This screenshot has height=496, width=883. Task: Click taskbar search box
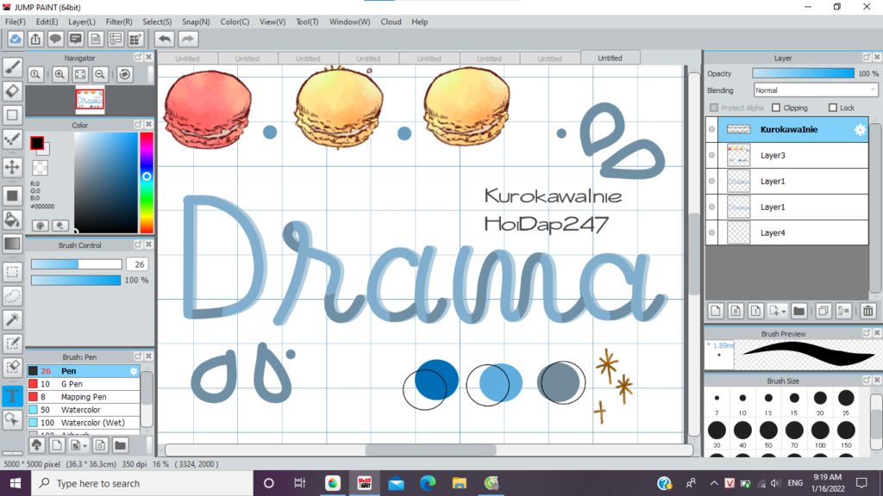[x=142, y=483]
